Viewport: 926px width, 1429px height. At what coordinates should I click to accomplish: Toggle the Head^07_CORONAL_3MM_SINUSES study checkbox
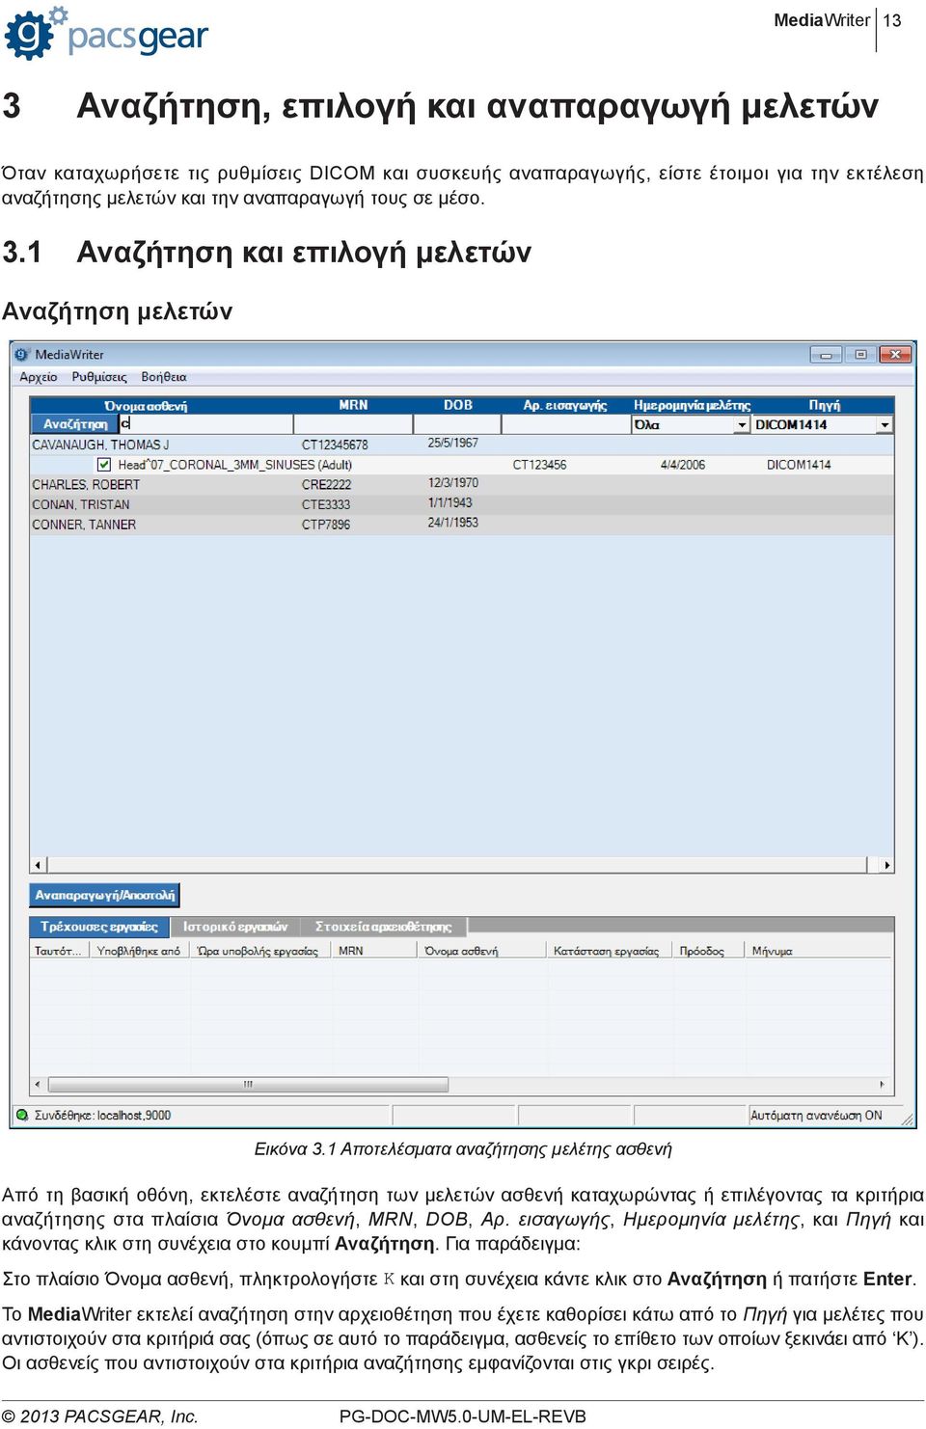tap(104, 465)
